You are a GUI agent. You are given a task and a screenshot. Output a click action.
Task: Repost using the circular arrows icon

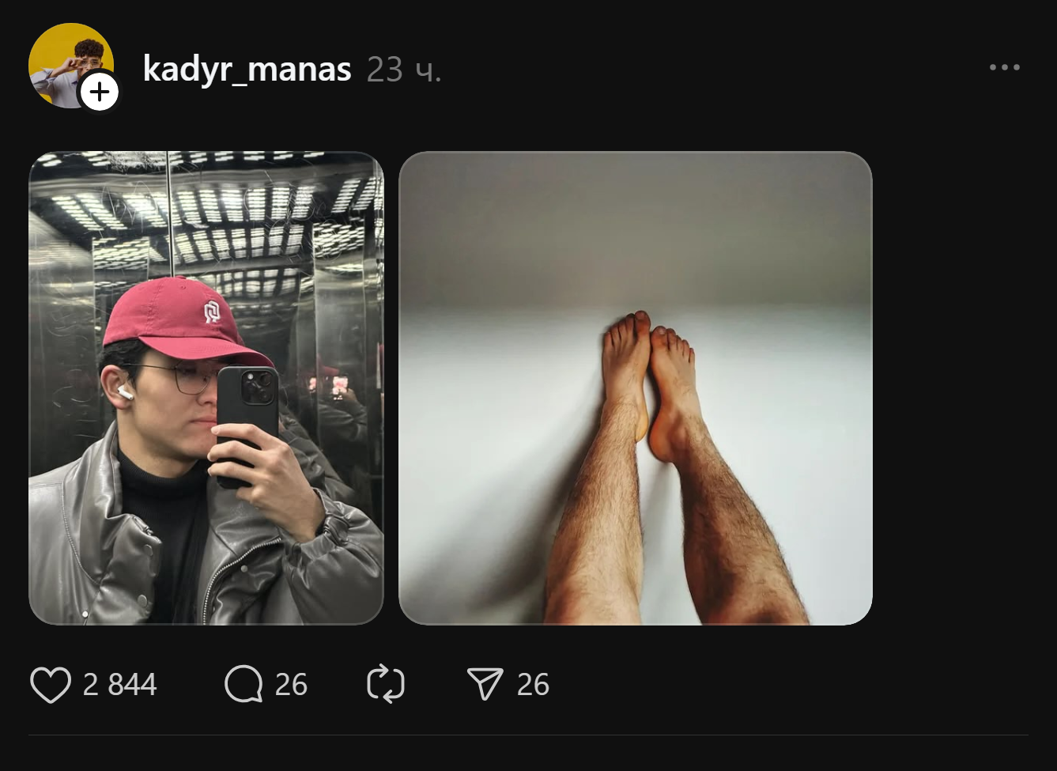coord(386,685)
